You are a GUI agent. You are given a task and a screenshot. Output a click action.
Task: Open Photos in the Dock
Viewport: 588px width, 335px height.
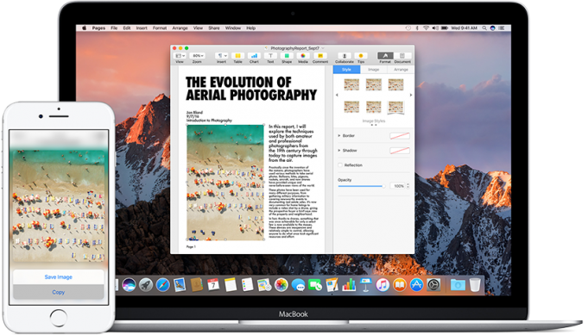(281, 285)
